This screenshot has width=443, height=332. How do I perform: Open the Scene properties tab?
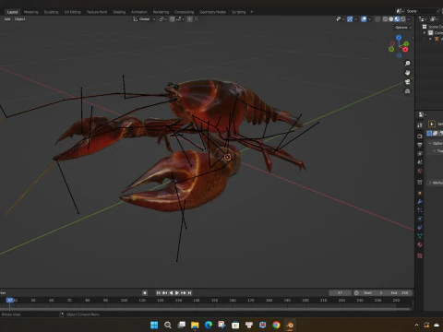pos(420,162)
